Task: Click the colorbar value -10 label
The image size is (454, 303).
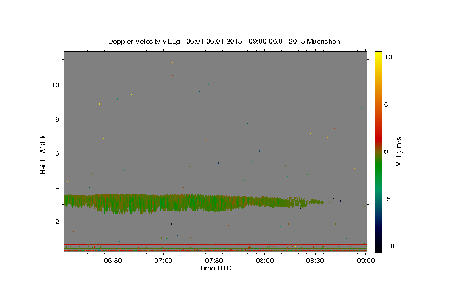Action: (389, 246)
